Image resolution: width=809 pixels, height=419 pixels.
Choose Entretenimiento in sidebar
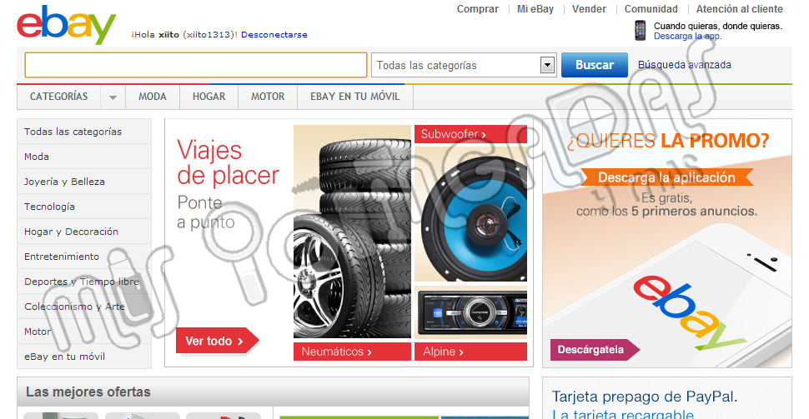[84, 257]
